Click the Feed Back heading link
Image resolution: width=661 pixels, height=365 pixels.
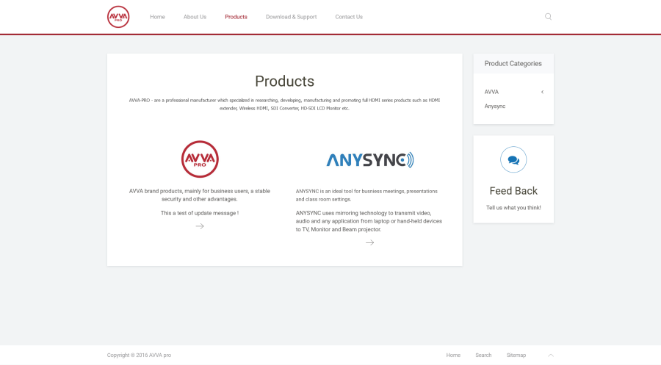click(513, 191)
